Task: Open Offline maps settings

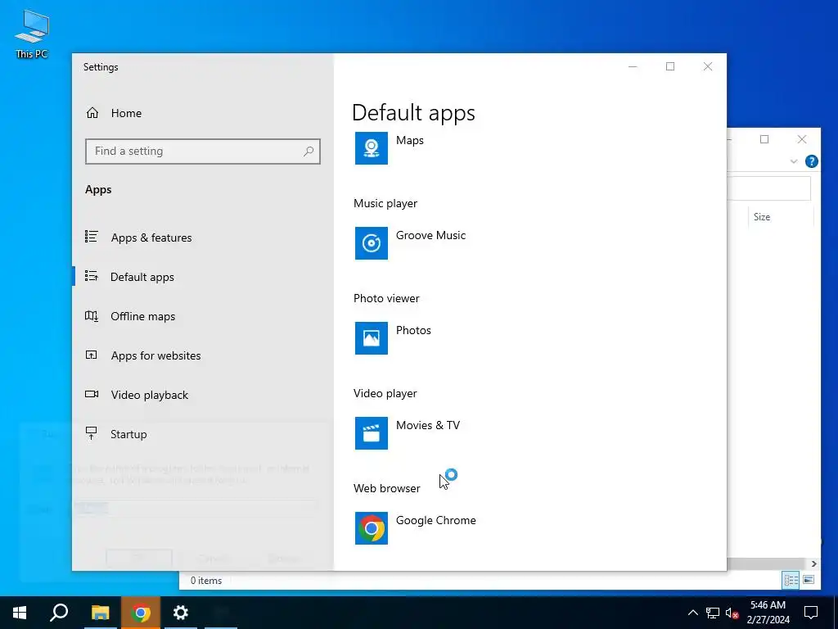Action: coord(142,317)
